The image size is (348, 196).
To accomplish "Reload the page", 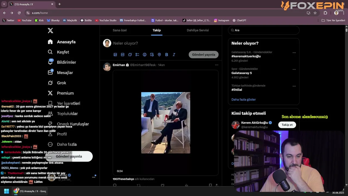I will (19, 13).
